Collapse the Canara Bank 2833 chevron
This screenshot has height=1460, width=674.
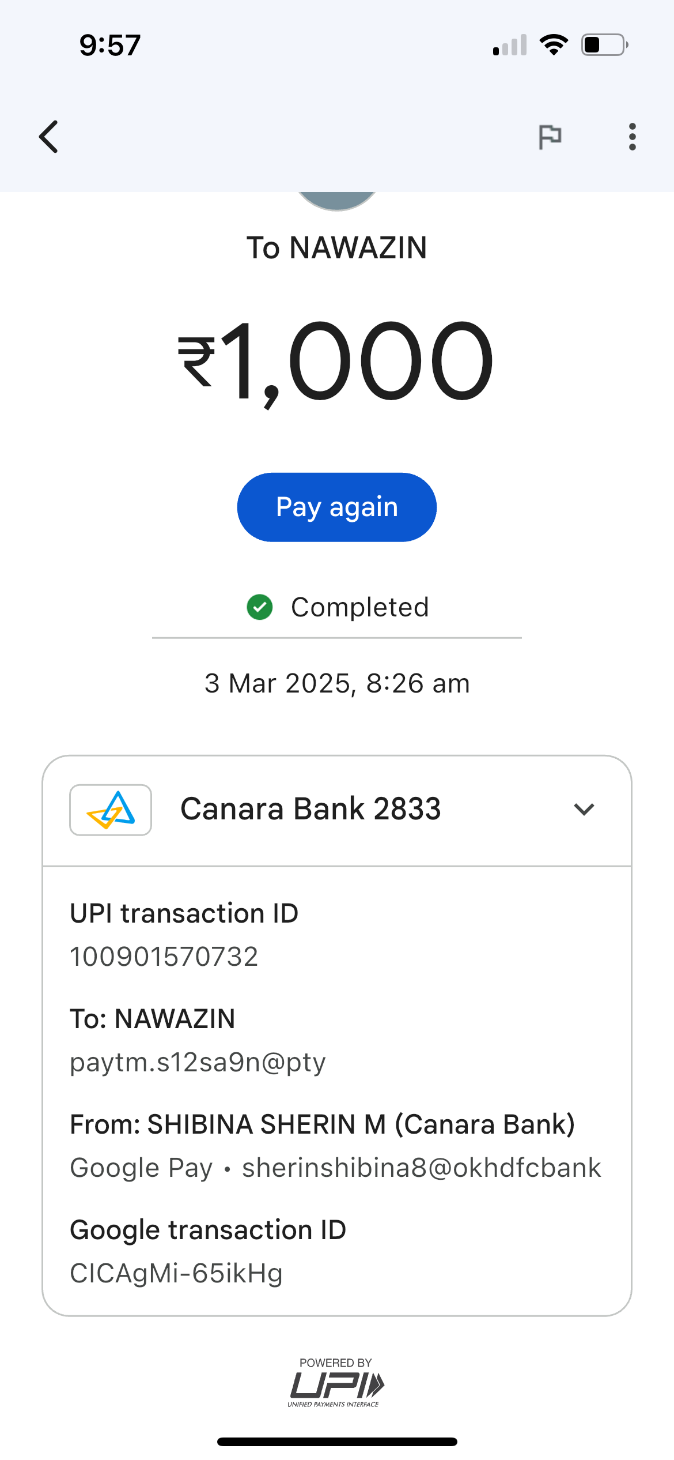pos(584,810)
